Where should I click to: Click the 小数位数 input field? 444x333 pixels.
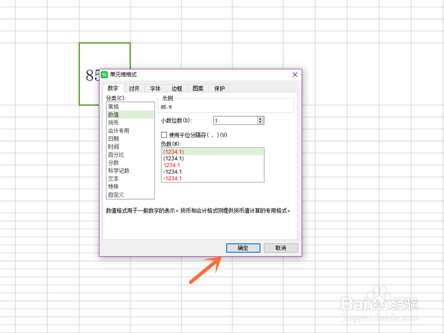[235, 120]
